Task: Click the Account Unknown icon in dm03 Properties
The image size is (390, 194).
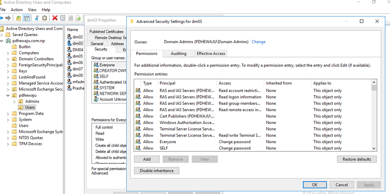Action: click(x=96, y=99)
